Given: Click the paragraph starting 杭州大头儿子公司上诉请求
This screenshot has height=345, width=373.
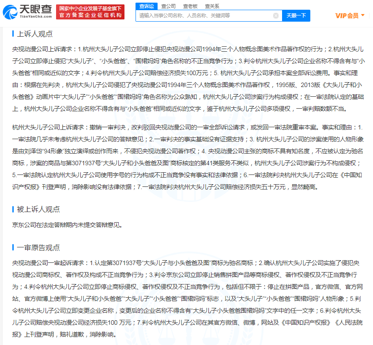Looking at the screenshot, I should (x=188, y=157).
